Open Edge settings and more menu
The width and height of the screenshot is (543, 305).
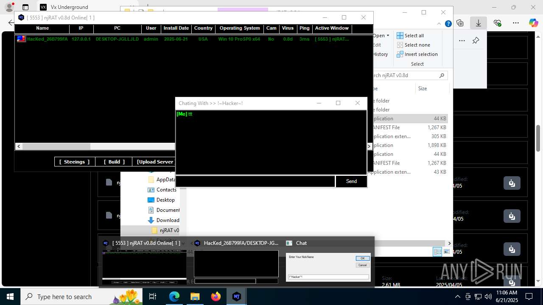coord(515,23)
